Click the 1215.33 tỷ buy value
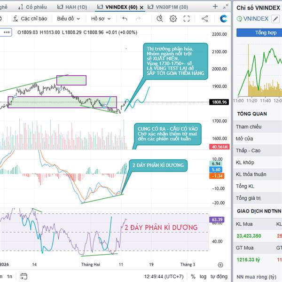The height and width of the screenshot is (282, 282). pyautogui.click(x=248, y=260)
